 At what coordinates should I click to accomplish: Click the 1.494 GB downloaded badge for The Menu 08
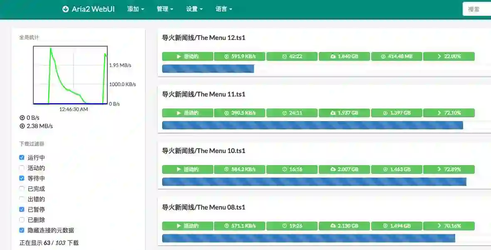[397, 226]
